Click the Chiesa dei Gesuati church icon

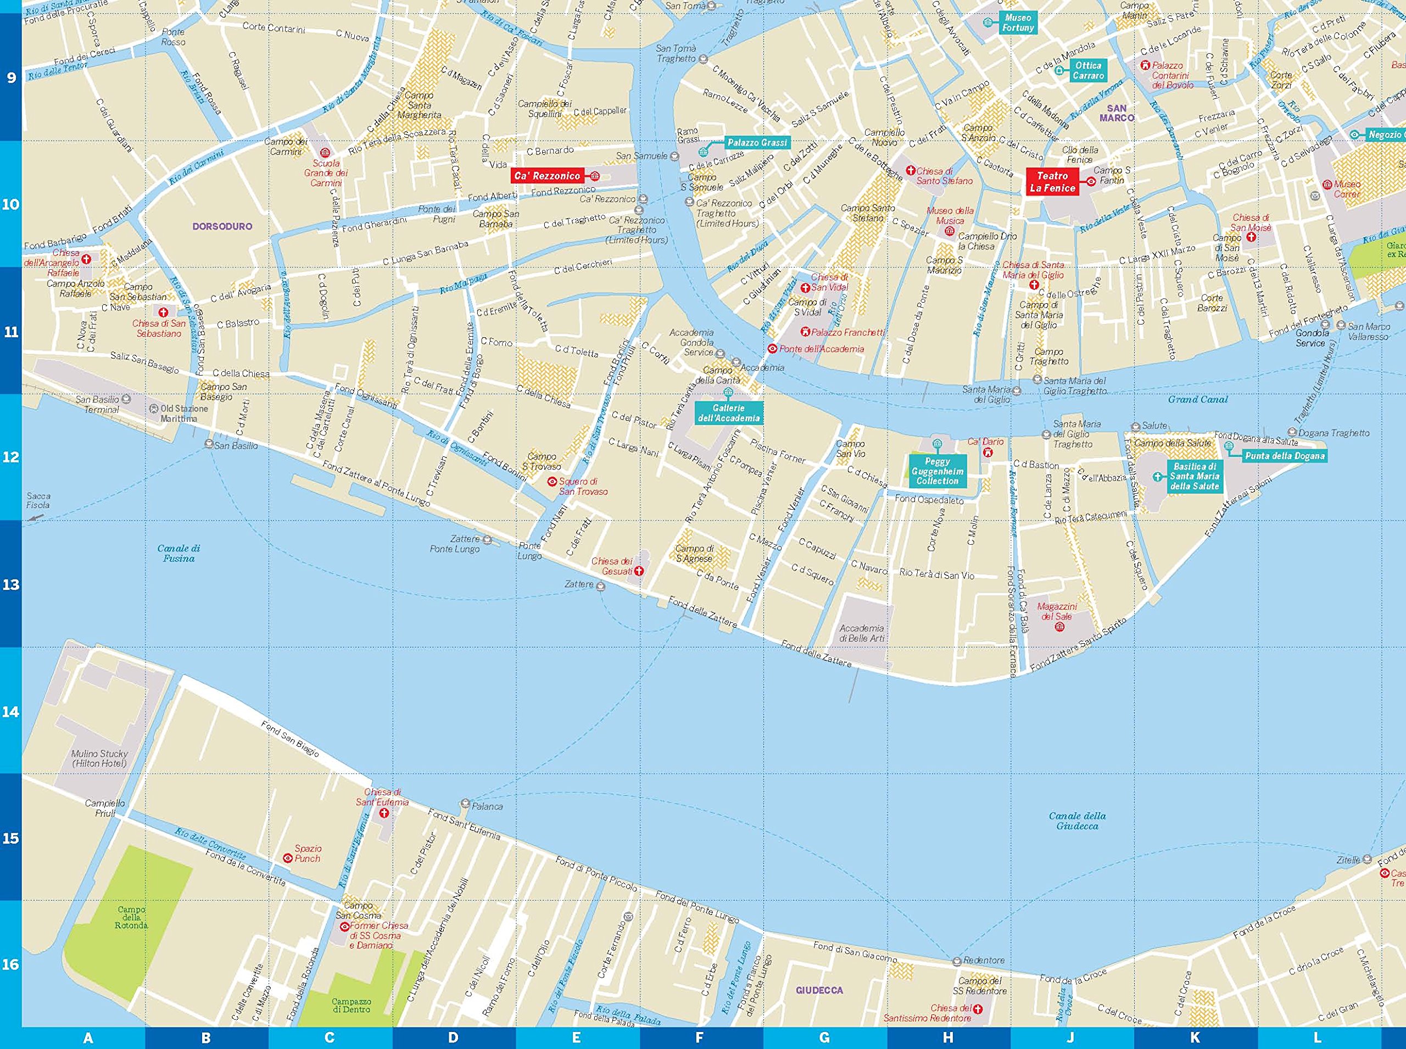[x=639, y=572]
